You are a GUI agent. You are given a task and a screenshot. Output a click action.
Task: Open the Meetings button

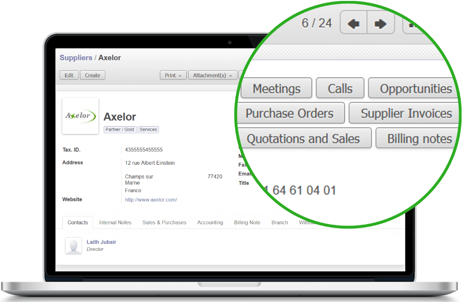point(277,88)
